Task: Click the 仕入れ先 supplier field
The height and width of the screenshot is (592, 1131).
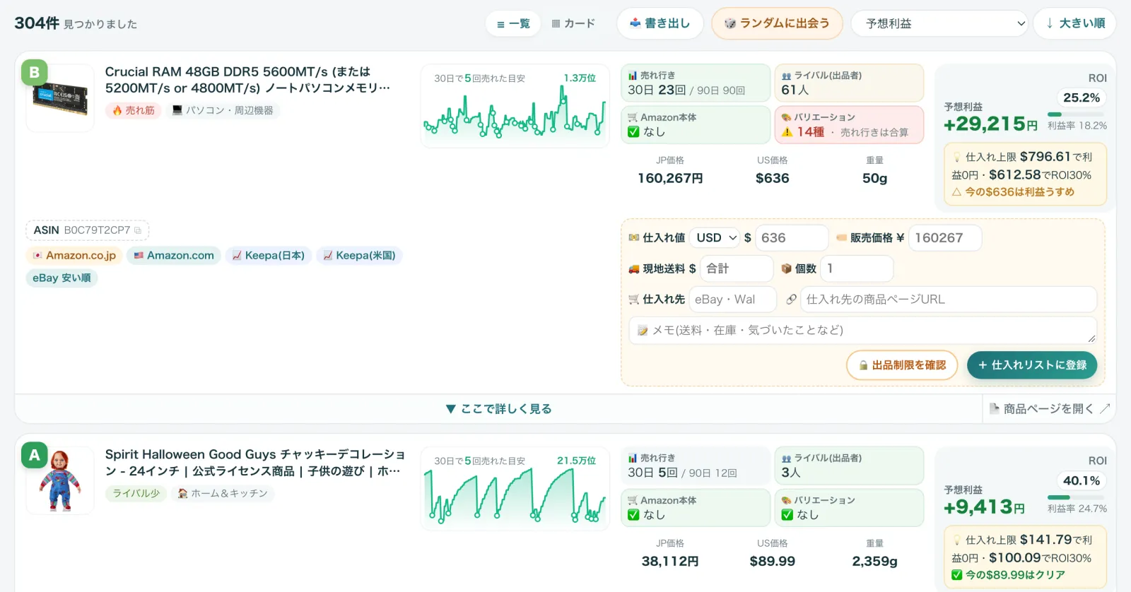Action: pyautogui.click(x=732, y=300)
